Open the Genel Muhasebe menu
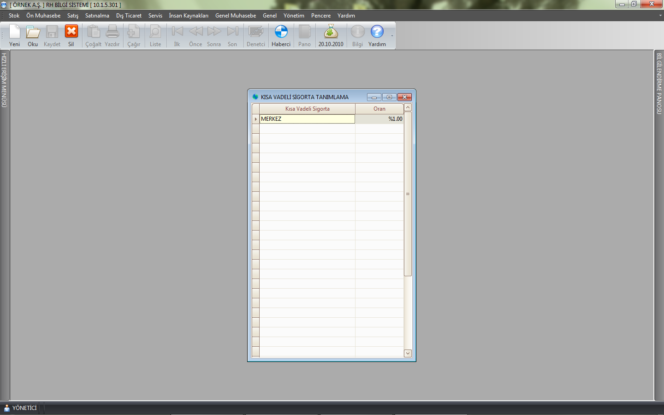 (x=235, y=16)
